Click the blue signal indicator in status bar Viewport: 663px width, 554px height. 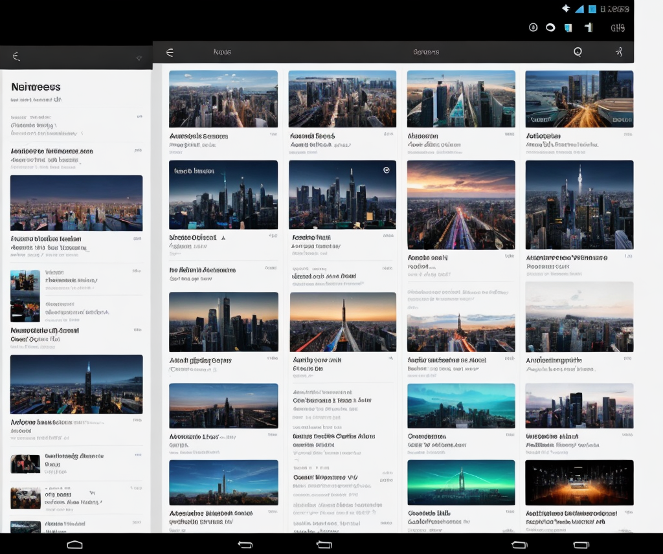pos(579,9)
